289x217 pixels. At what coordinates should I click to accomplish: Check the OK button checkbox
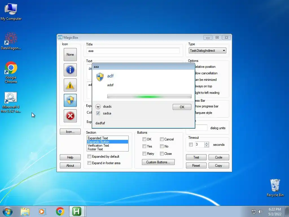(x=144, y=139)
